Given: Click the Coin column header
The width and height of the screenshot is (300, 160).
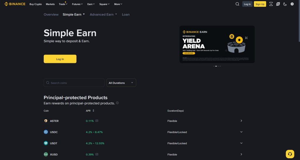Looking at the screenshot, I should 46,111.
